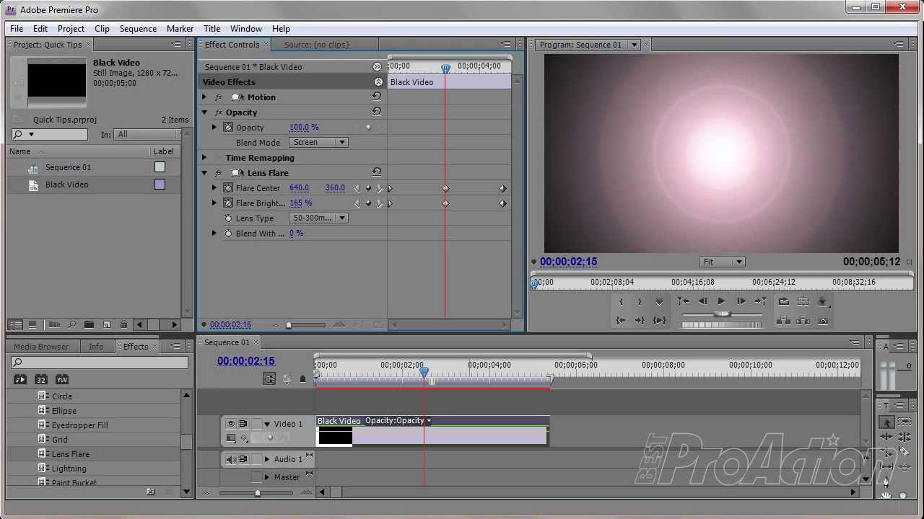Expand the Motion effect properties
Image resolution: width=924 pixels, height=519 pixels.
204,97
